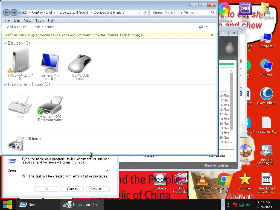Image resolution: width=280 pixels, height=210 pixels.
Task: Open recent pages dropdown arrow
Action: 19,13
